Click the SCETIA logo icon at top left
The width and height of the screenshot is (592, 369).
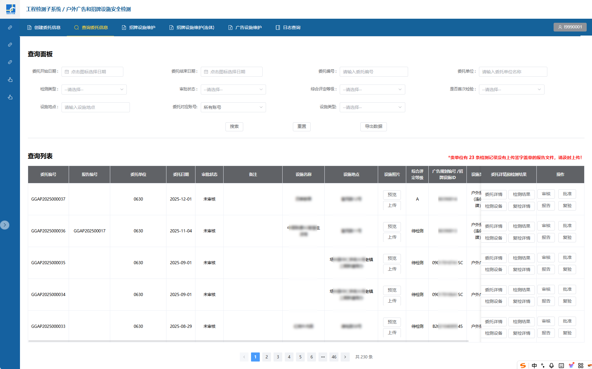pyautogui.click(x=10, y=9)
